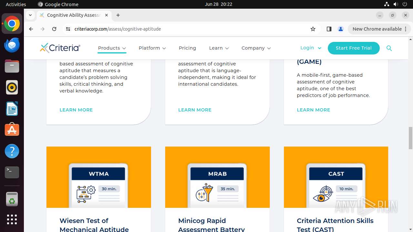The height and width of the screenshot is (232, 413).
Task: Open a new tab with the plus icon
Action: point(118,15)
